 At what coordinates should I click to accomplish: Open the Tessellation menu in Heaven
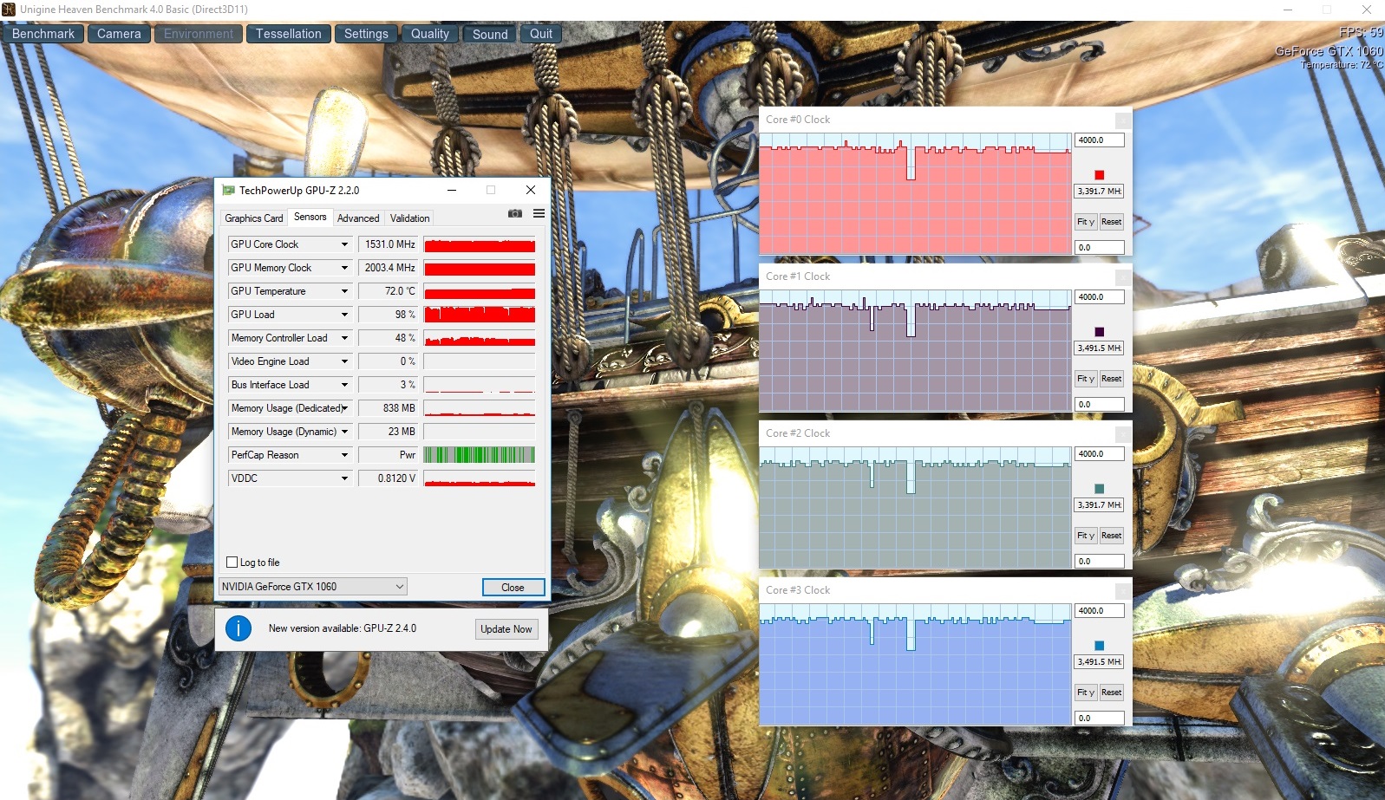[288, 34]
